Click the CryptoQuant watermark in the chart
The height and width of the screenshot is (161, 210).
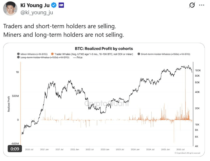(x=106, y=103)
